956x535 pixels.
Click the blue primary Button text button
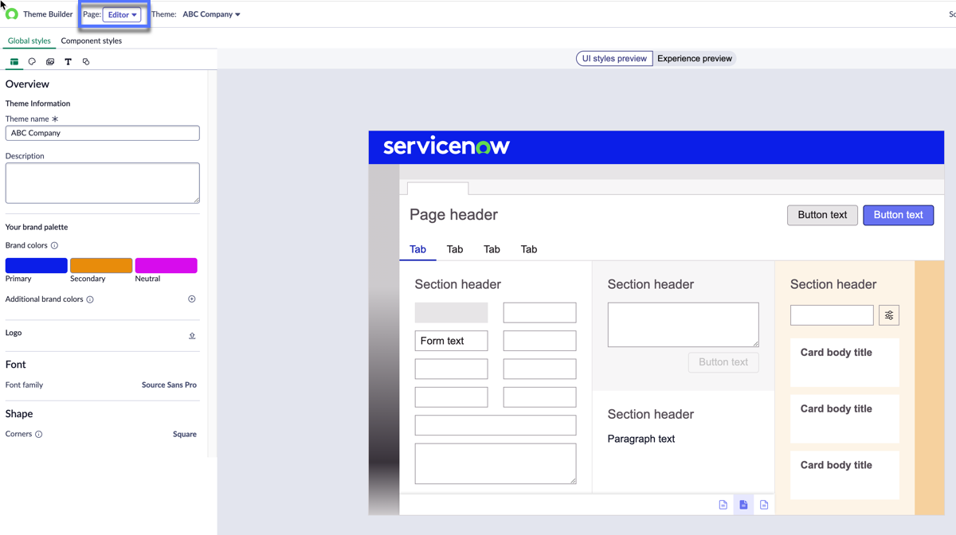898,215
